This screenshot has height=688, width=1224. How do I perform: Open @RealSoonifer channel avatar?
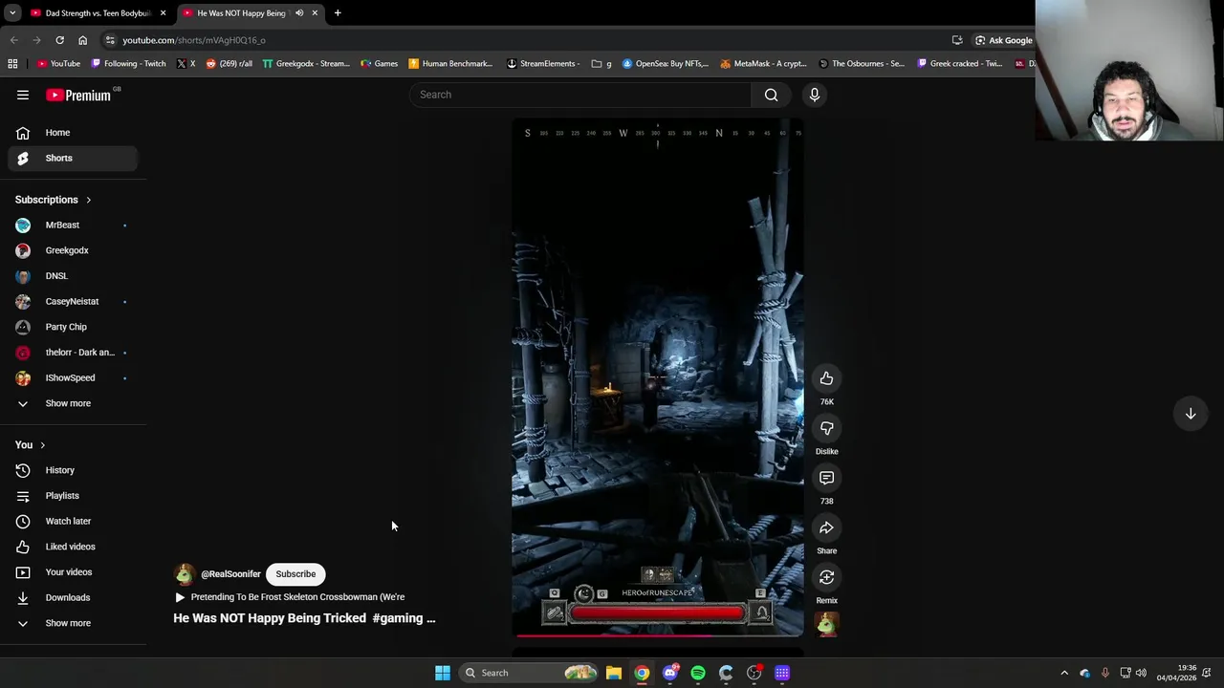[184, 574]
